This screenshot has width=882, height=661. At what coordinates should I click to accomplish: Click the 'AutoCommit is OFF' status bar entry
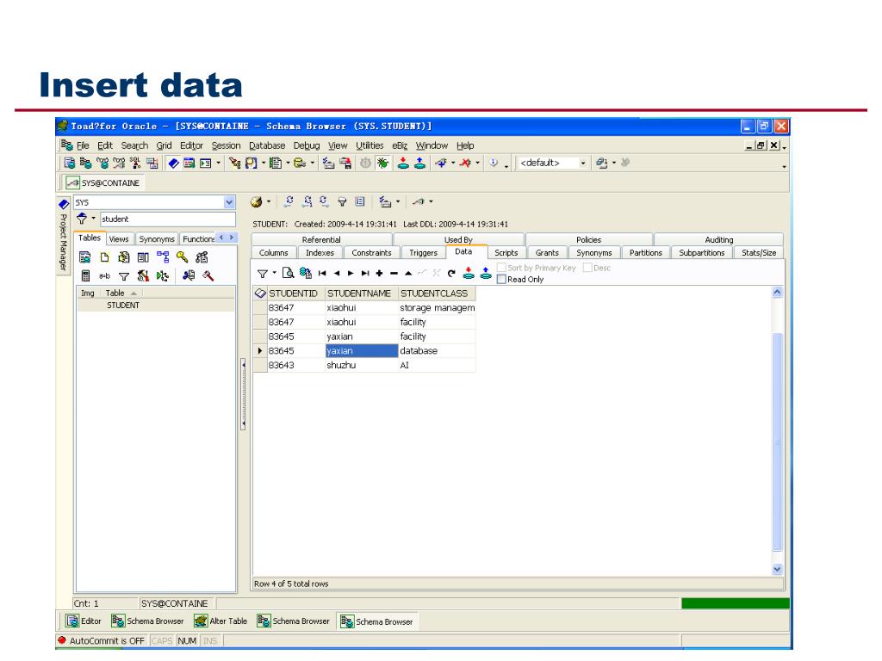click(x=102, y=640)
